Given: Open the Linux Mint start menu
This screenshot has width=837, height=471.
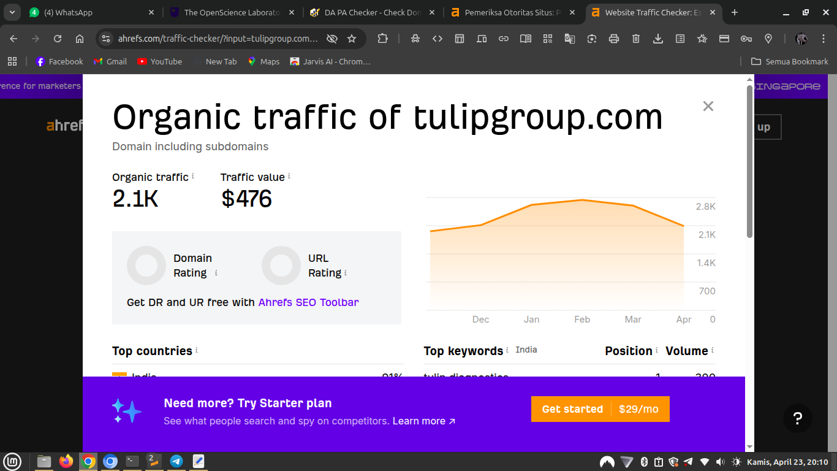Looking at the screenshot, I should (12, 461).
